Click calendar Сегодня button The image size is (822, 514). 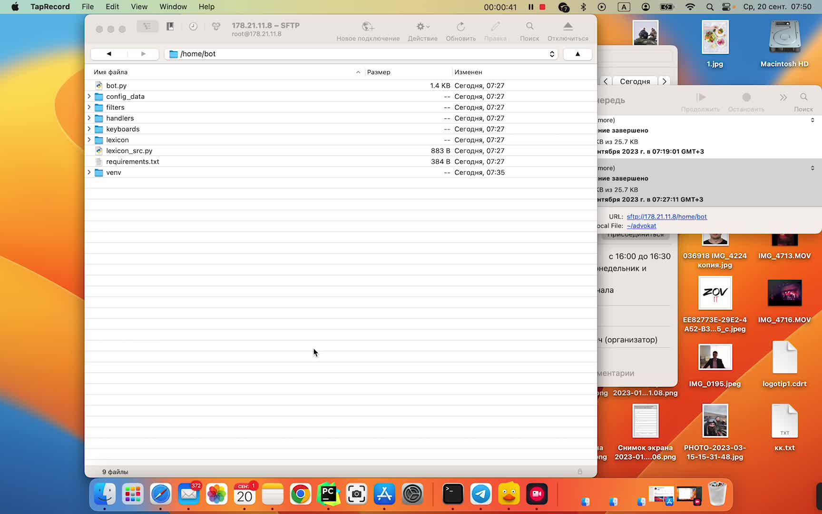tap(635, 81)
